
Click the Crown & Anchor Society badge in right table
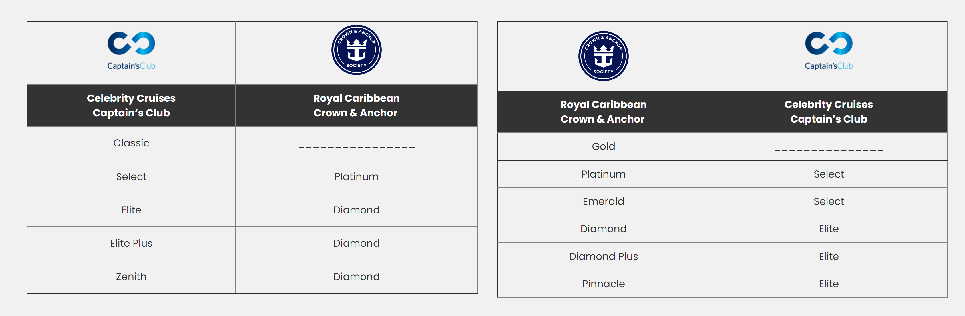point(603,56)
